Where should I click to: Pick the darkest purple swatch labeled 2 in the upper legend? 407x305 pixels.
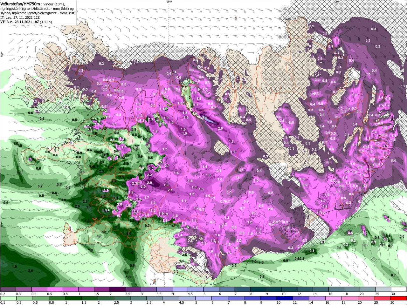pyautogui.click(x=117, y=289)
